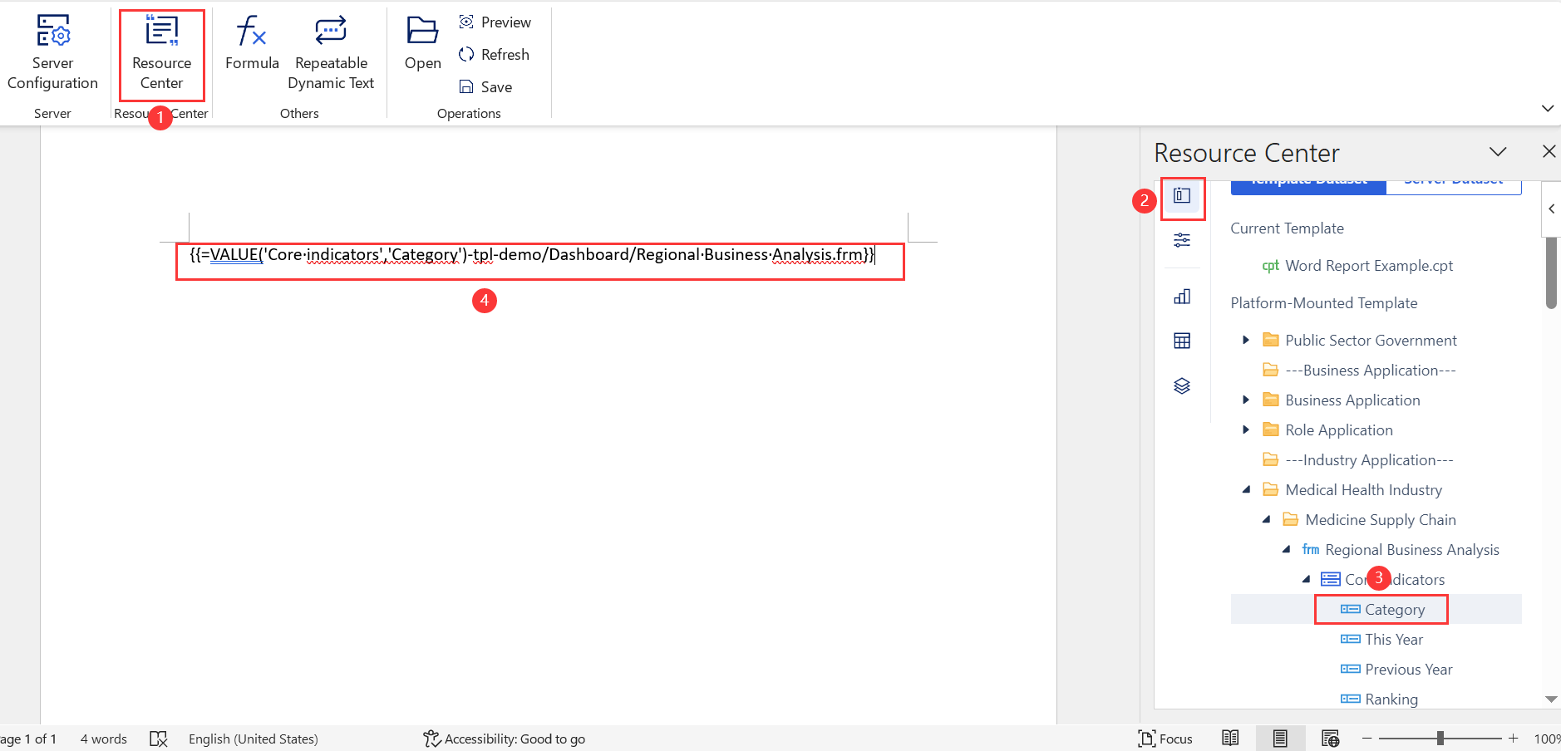
Task: Enable Focus mode
Action: point(1165,739)
